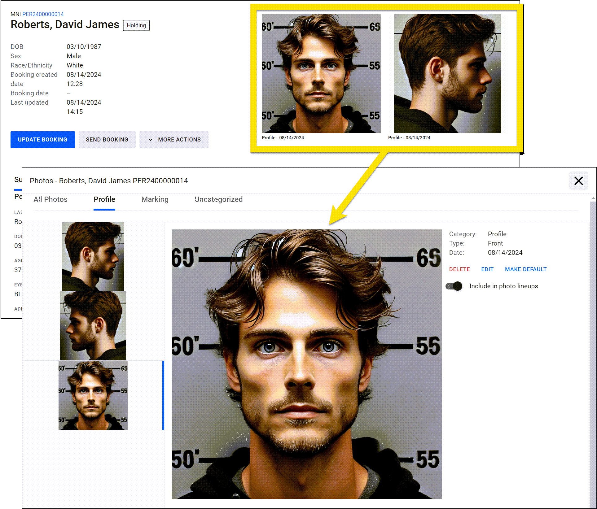Toggle Include in photo lineups switch
Image resolution: width=597 pixels, height=509 pixels.
click(454, 286)
